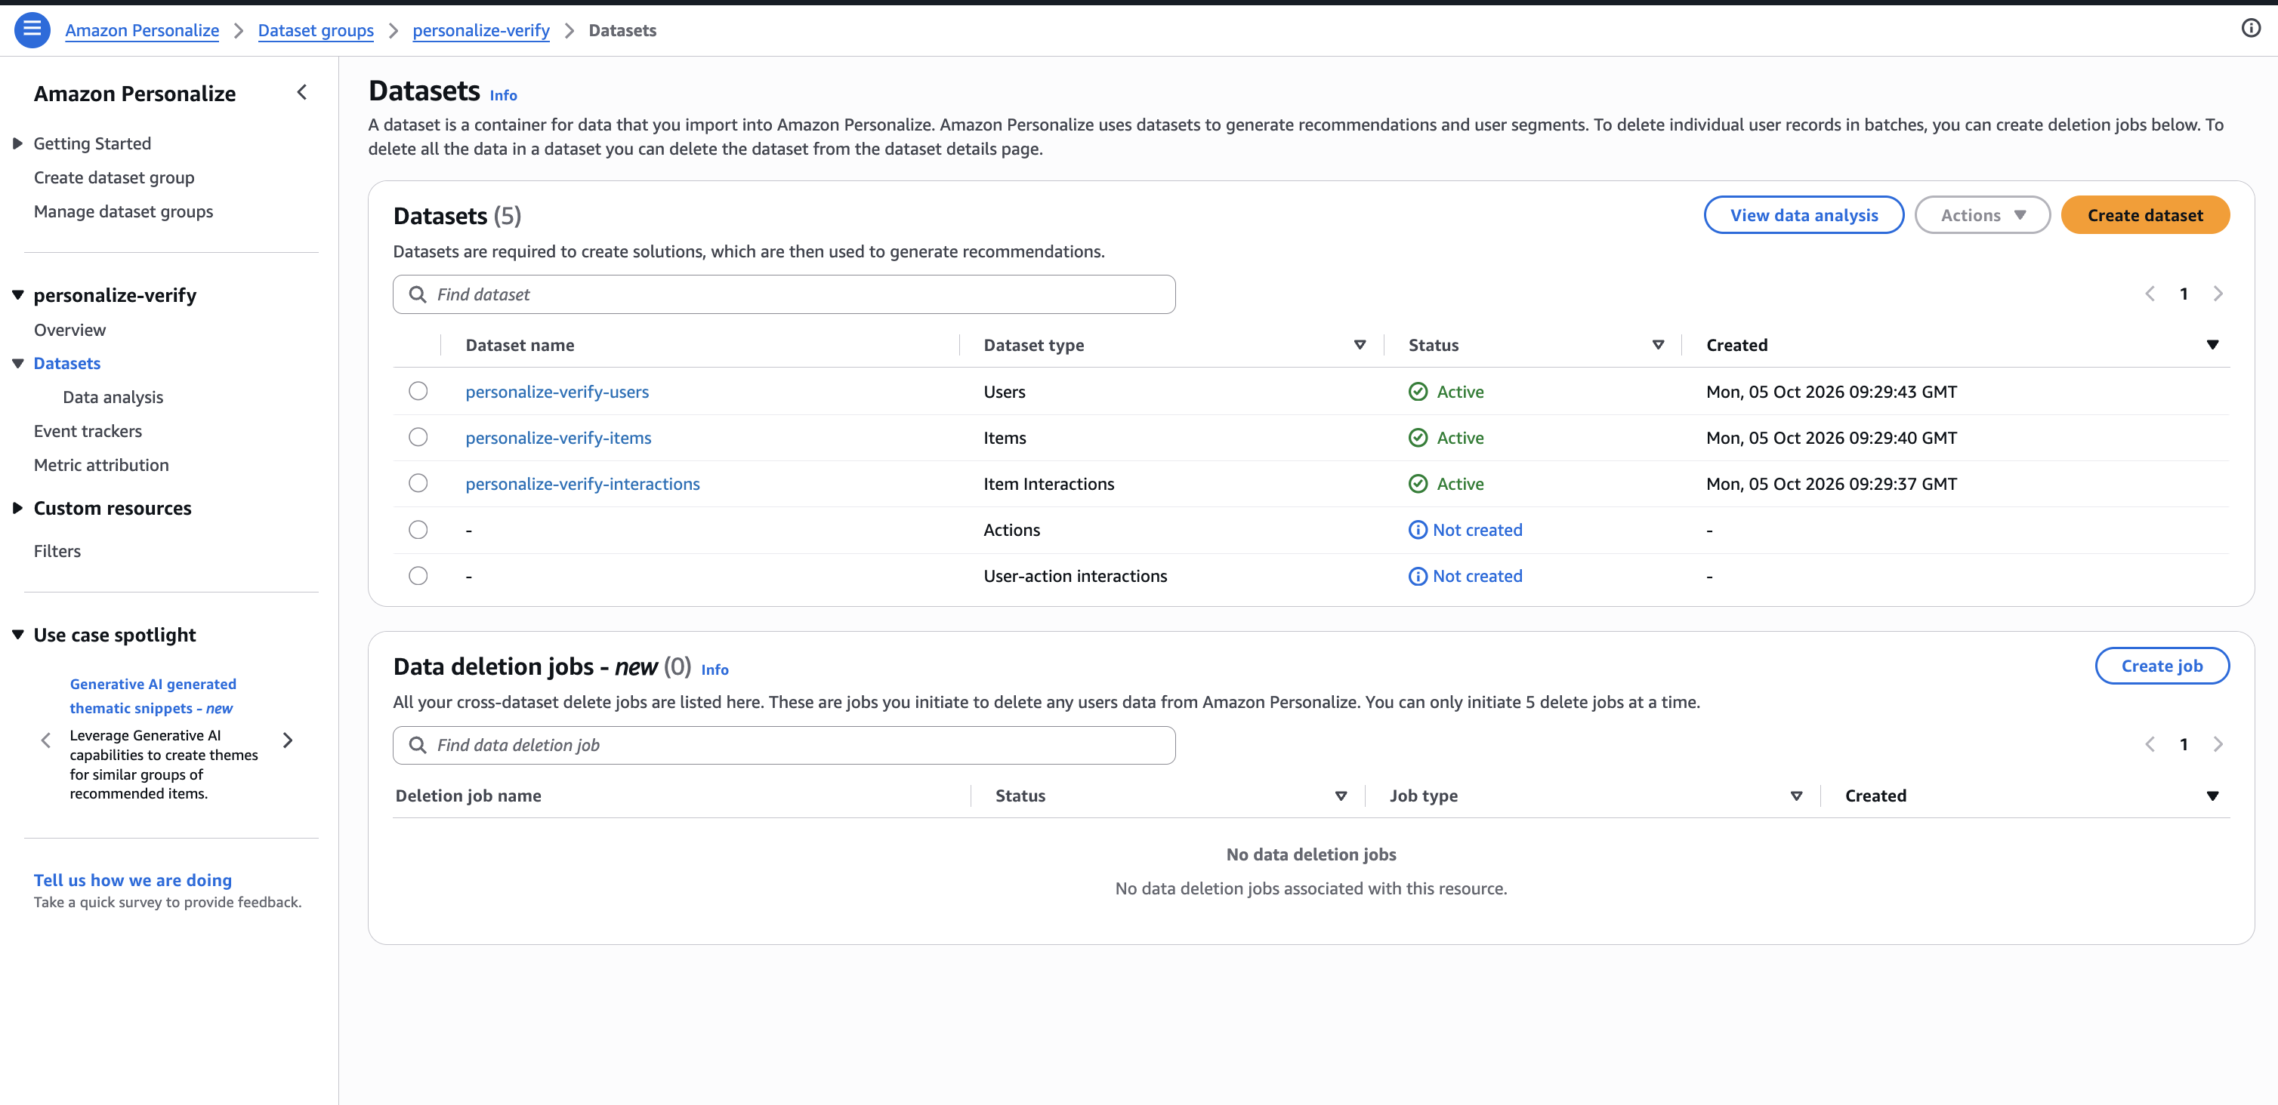This screenshot has height=1105, width=2278.
Task: Go to next page of Datasets table
Action: (2218, 294)
